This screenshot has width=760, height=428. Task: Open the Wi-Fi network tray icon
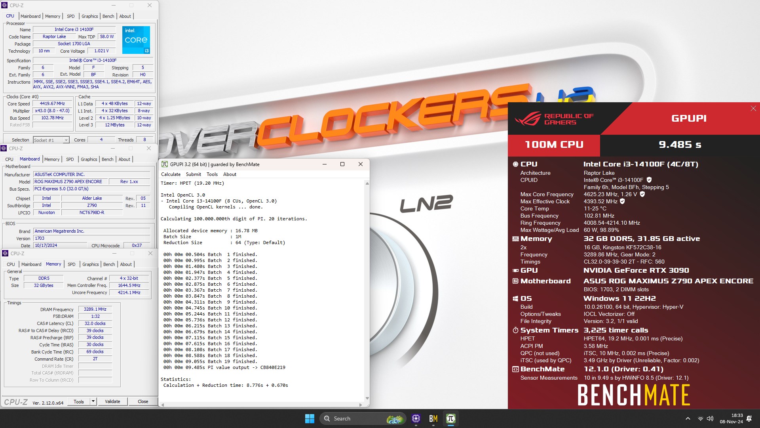click(x=700, y=418)
